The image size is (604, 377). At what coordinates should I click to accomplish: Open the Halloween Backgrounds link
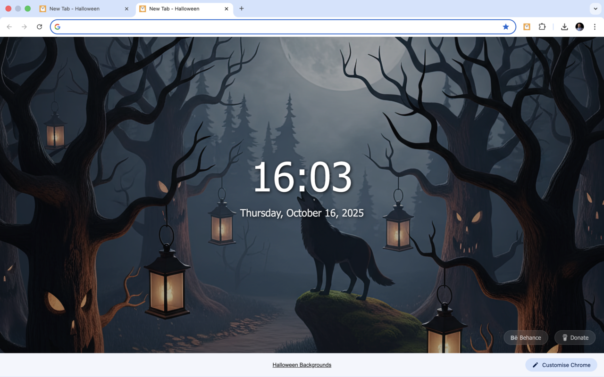[302, 365]
